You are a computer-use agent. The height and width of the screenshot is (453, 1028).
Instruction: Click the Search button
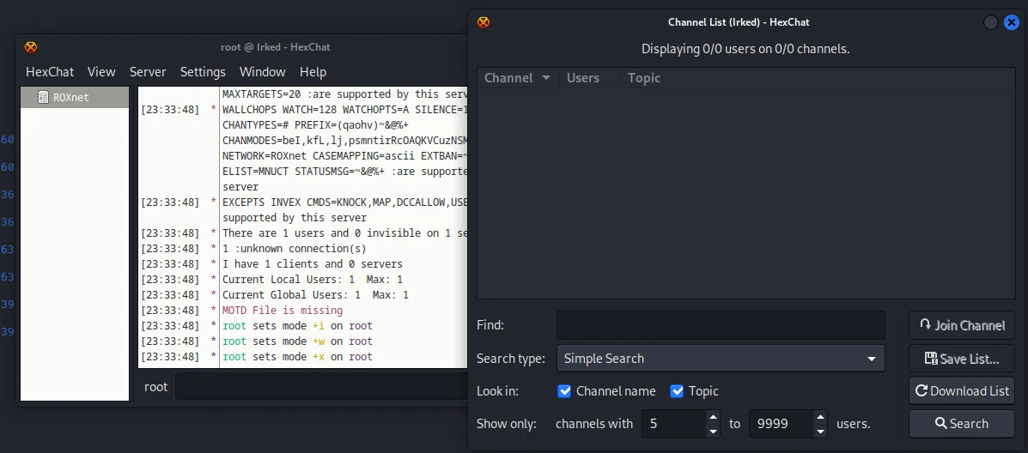[962, 424]
